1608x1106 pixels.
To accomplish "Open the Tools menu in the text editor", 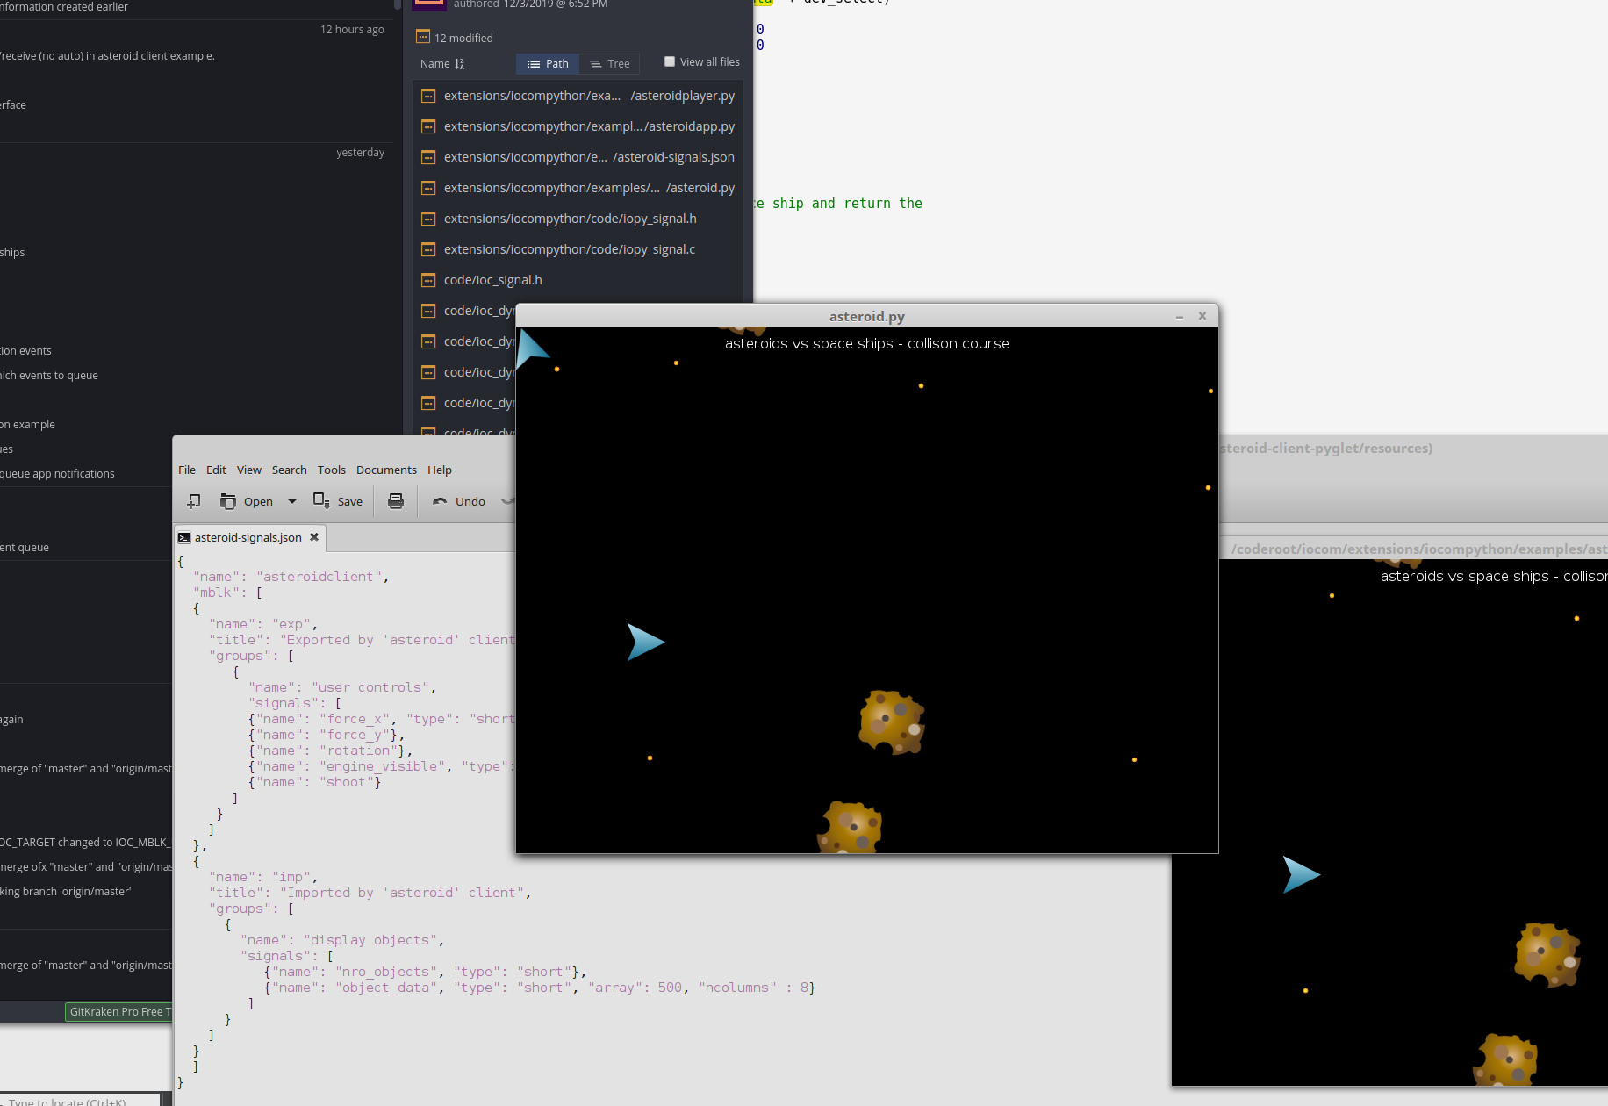I will click(x=332, y=470).
